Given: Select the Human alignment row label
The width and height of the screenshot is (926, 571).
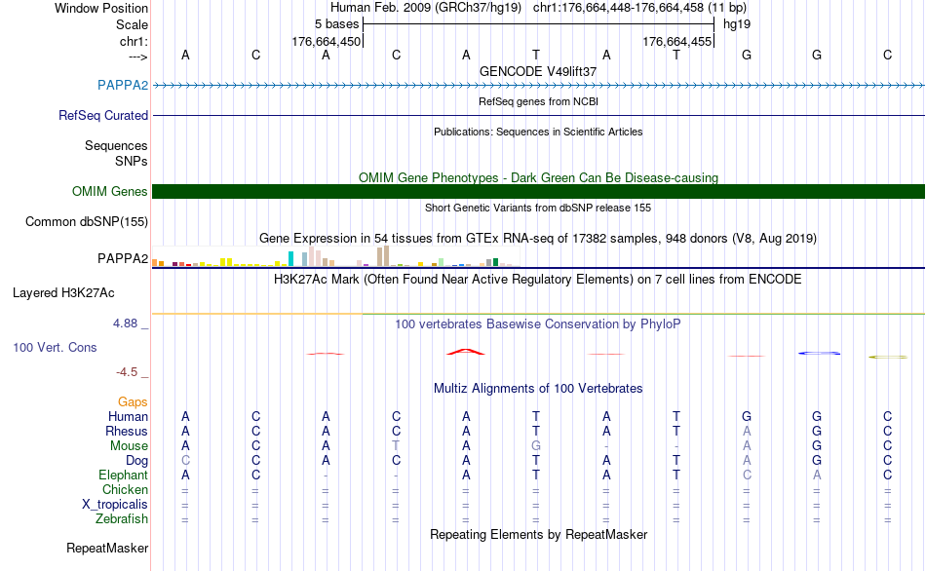Looking at the screenshot, I should click(x=128, y=417).
